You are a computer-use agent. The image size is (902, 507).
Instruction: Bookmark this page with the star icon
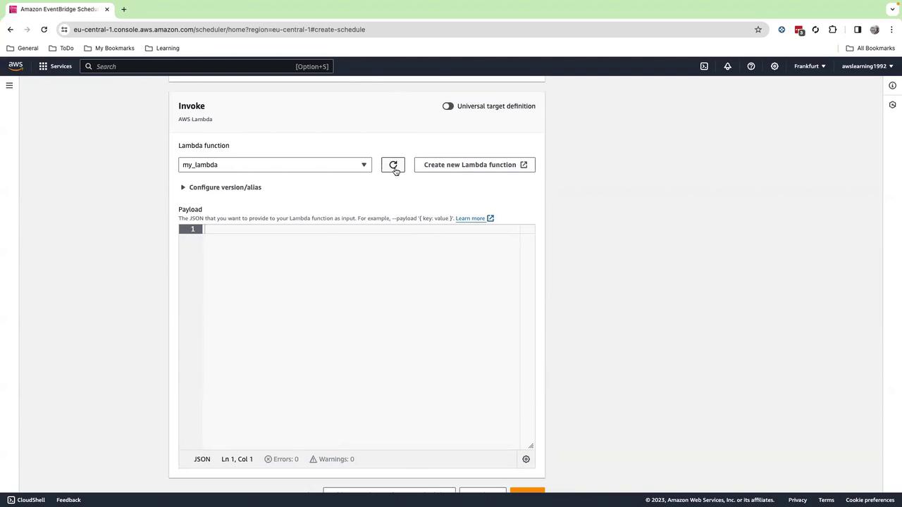[758, 30]
